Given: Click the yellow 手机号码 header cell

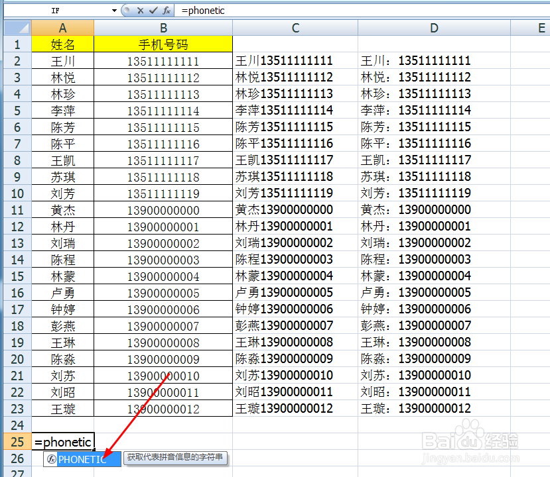Looking at the screenshot, I should 163,44.
